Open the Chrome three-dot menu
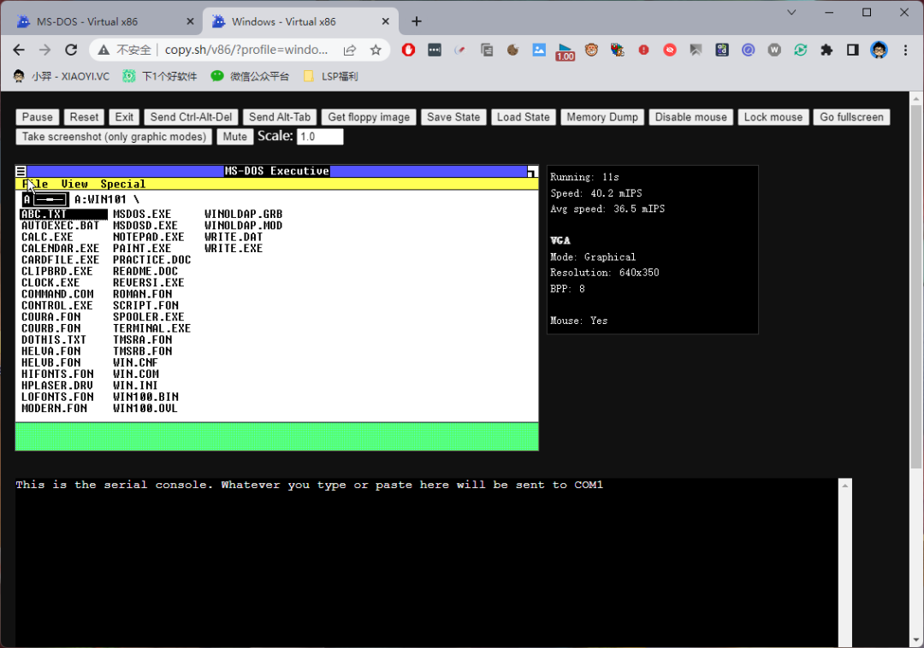The height and width of the screenshot is (648, 924). click(x=904, y=50)
